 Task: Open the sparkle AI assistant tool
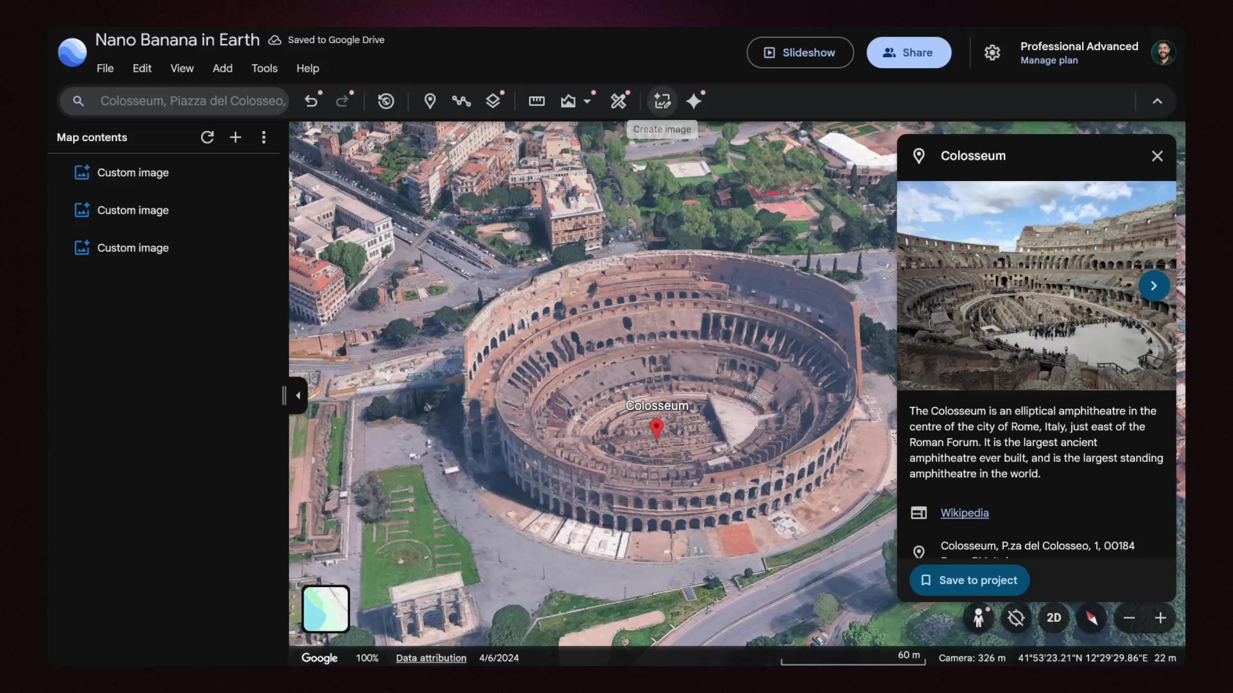click(694, 101)
